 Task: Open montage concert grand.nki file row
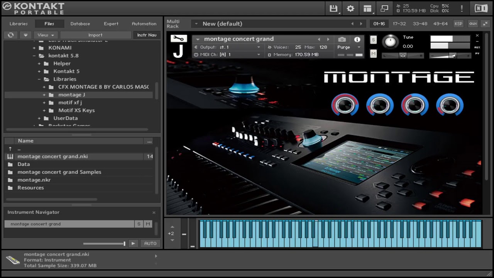pyautogui.click(x=79, y=156)
